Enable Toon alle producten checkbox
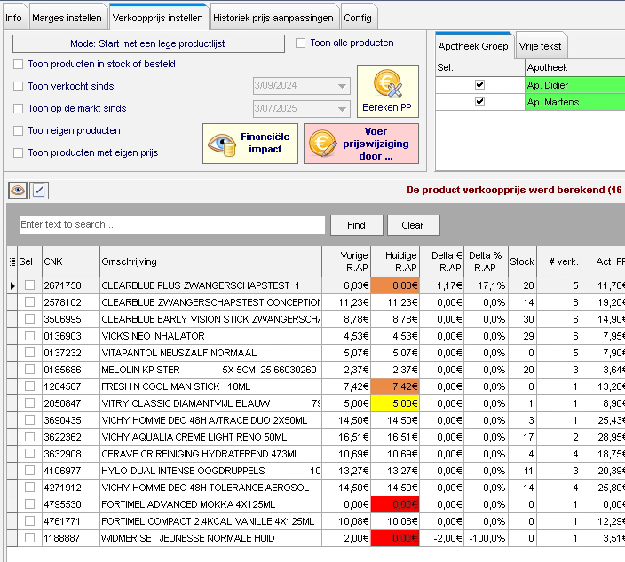The height and width of the screenshot is (562, 625). tap(301, 43)
